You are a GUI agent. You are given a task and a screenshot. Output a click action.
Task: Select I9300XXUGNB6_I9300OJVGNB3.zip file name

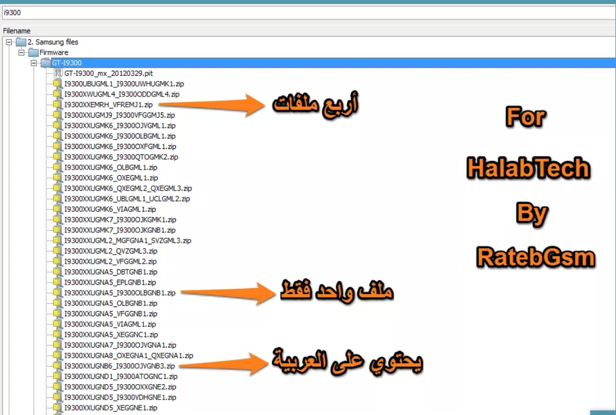tap(120, 366)
